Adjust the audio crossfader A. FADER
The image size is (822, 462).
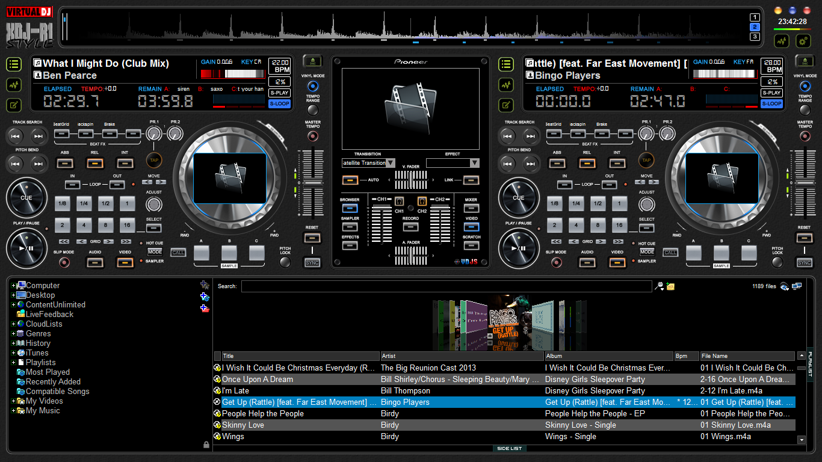pos(411,256)
